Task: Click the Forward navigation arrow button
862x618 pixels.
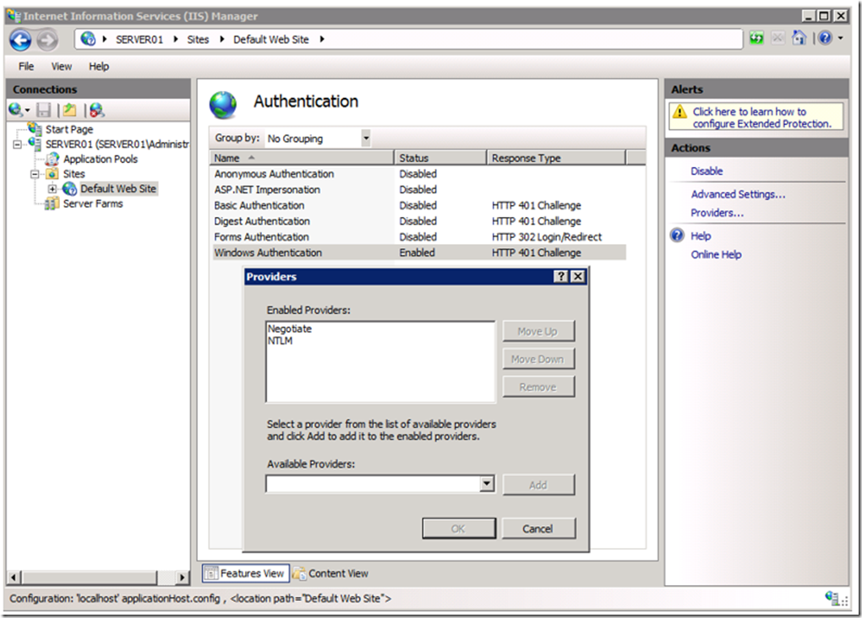Action: [x=47, y=40]
